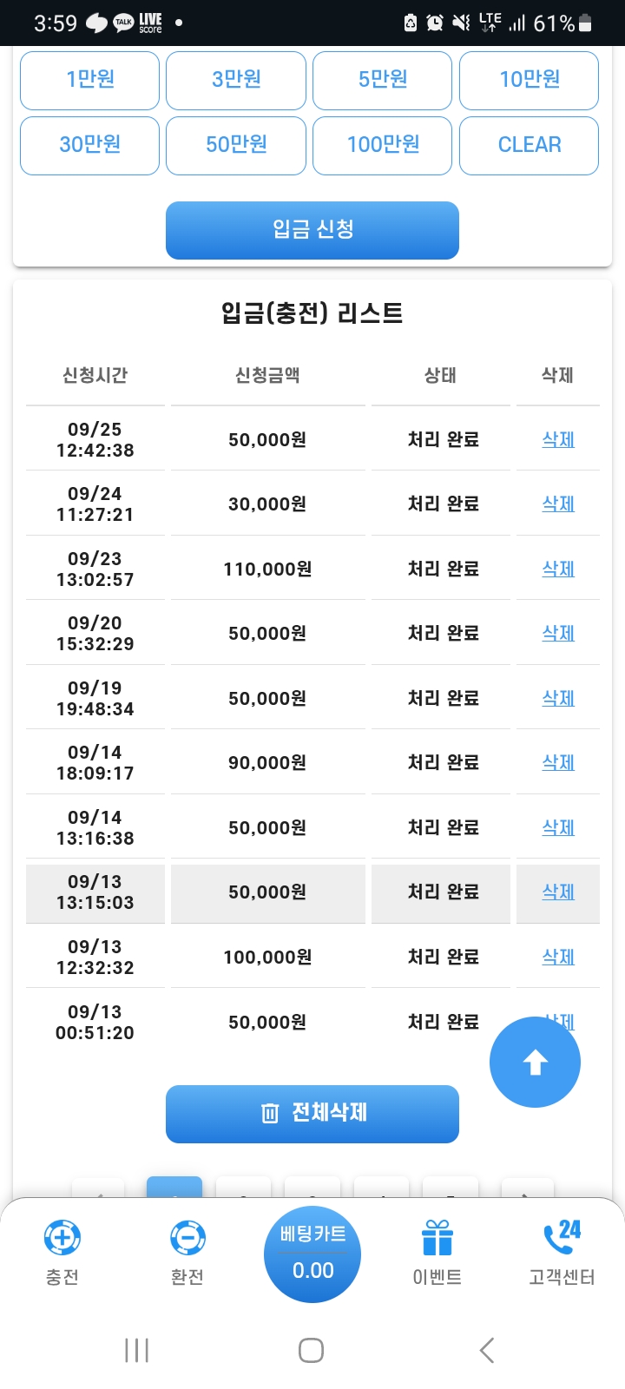Delete the 09/13 13:15:03 deposit entry

(558, 892)
